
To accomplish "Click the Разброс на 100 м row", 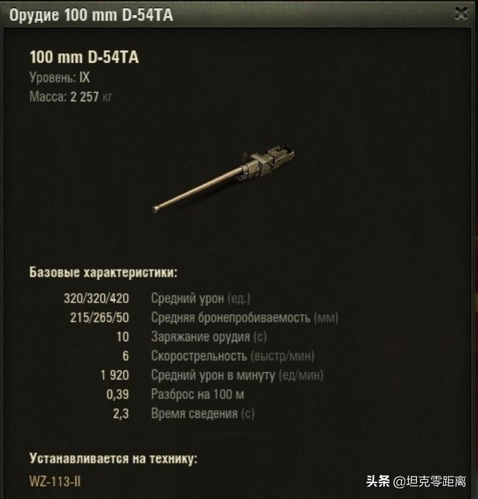I will coord(175,394).
